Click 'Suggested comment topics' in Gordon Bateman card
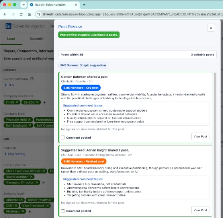This screenshot has width=223, height=218. 83,106
